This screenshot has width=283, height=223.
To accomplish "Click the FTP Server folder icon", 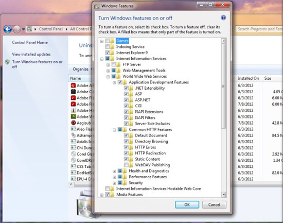I will (118, 64).
